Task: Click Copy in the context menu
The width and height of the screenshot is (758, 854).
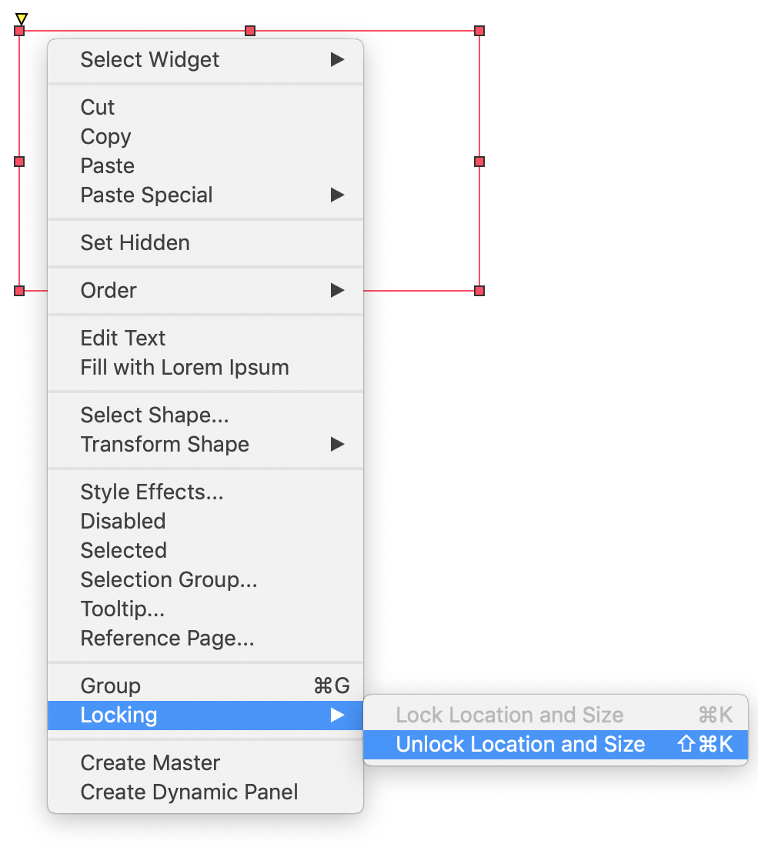Action: click(105, 137)
